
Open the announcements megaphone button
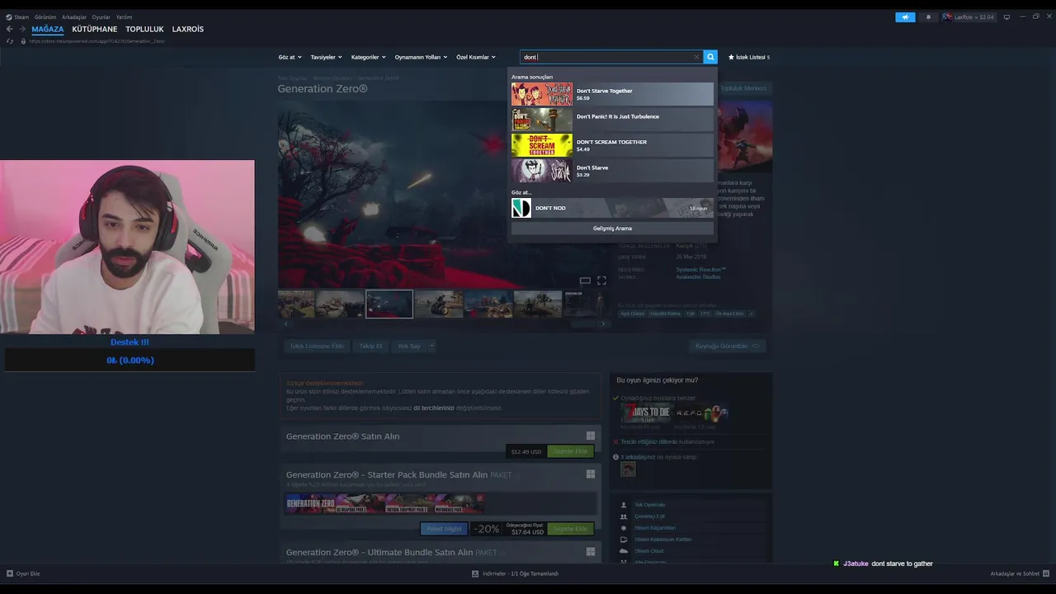point(905,16)
